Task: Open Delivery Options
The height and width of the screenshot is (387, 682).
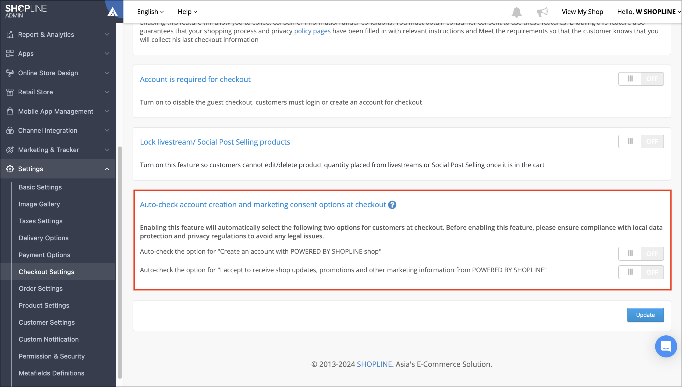Action: pos(44,238)
